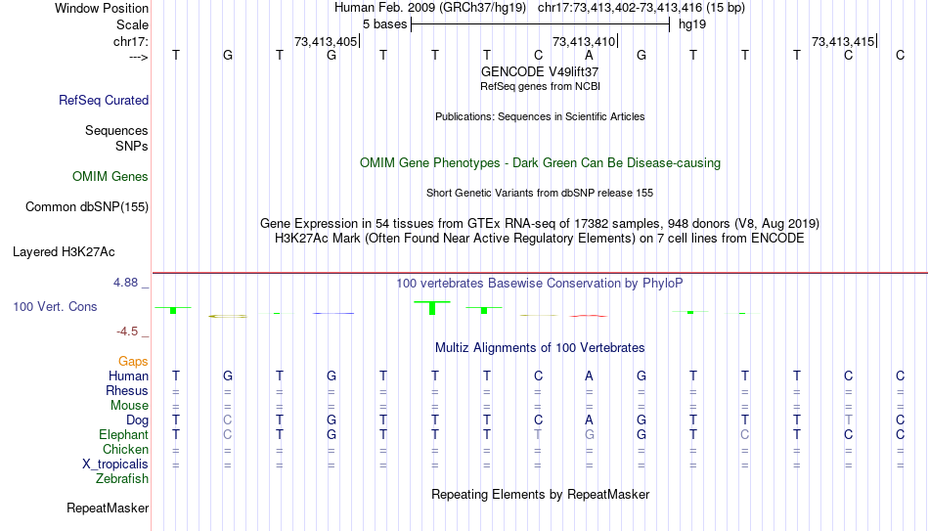Screen dimensions: 929x531
Task: Click the H3K27Ac Mark ENCODE track title
Action: pos(539,239)
